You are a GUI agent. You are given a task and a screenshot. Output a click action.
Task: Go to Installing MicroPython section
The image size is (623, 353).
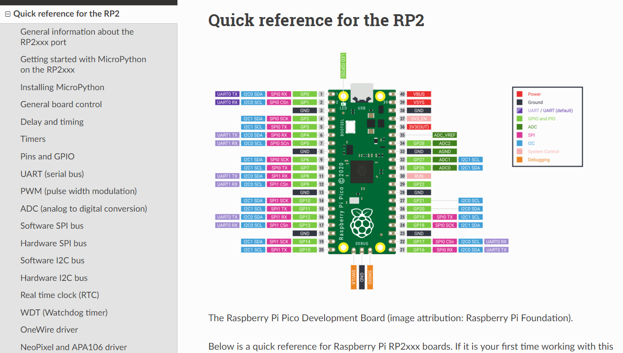coord(62,87)
